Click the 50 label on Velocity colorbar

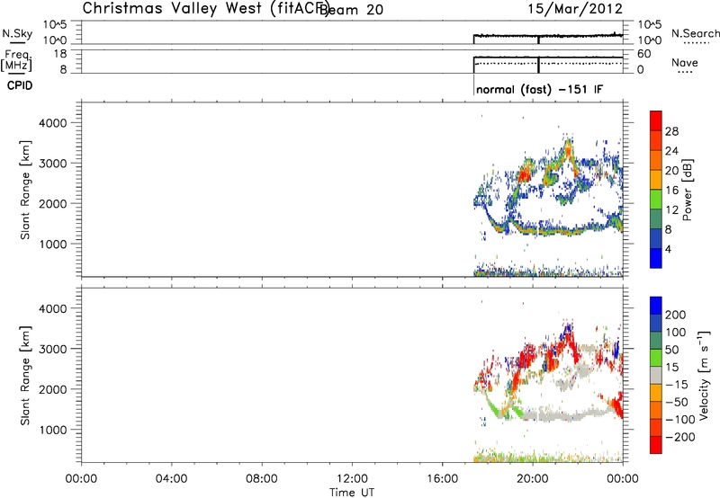click(671, 350)
